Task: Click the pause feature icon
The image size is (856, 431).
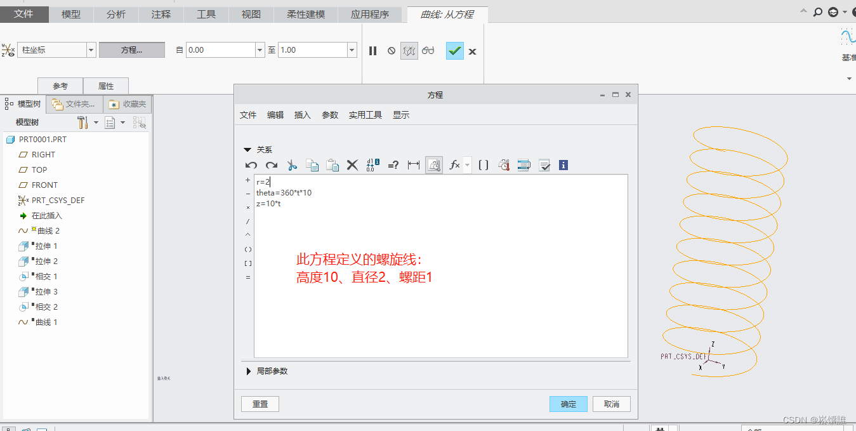Action: pyautogui.click(x=373, y=51)
